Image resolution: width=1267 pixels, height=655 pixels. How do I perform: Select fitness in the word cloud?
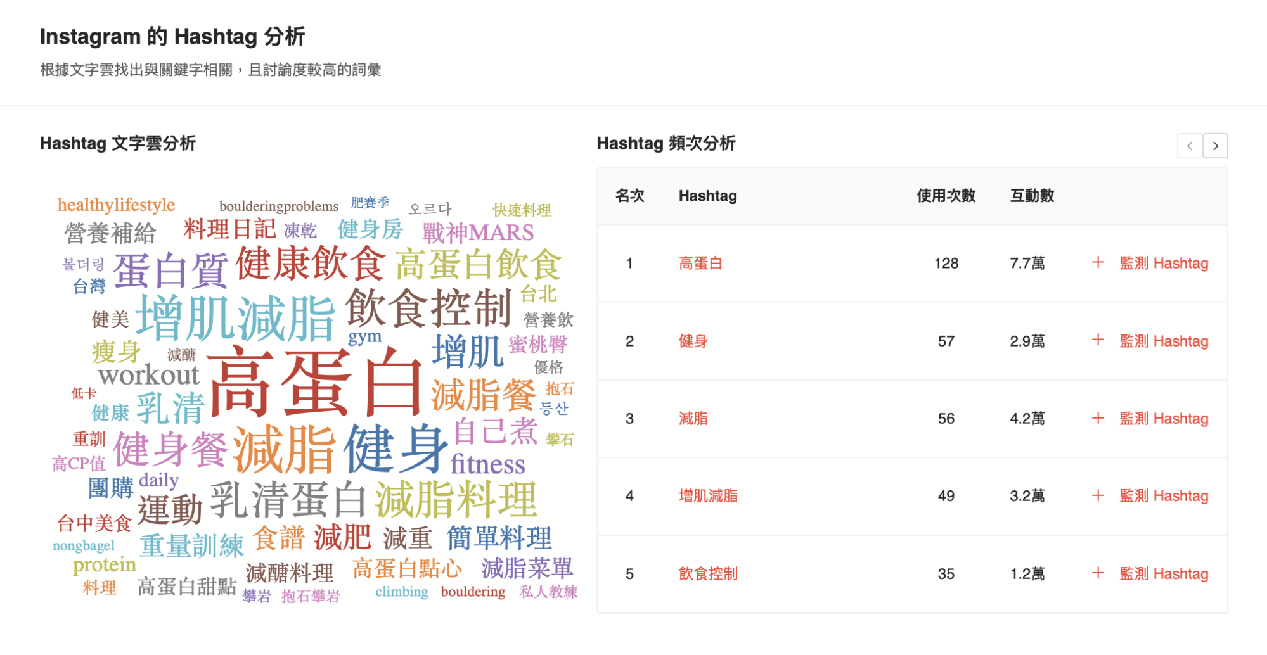487,464
